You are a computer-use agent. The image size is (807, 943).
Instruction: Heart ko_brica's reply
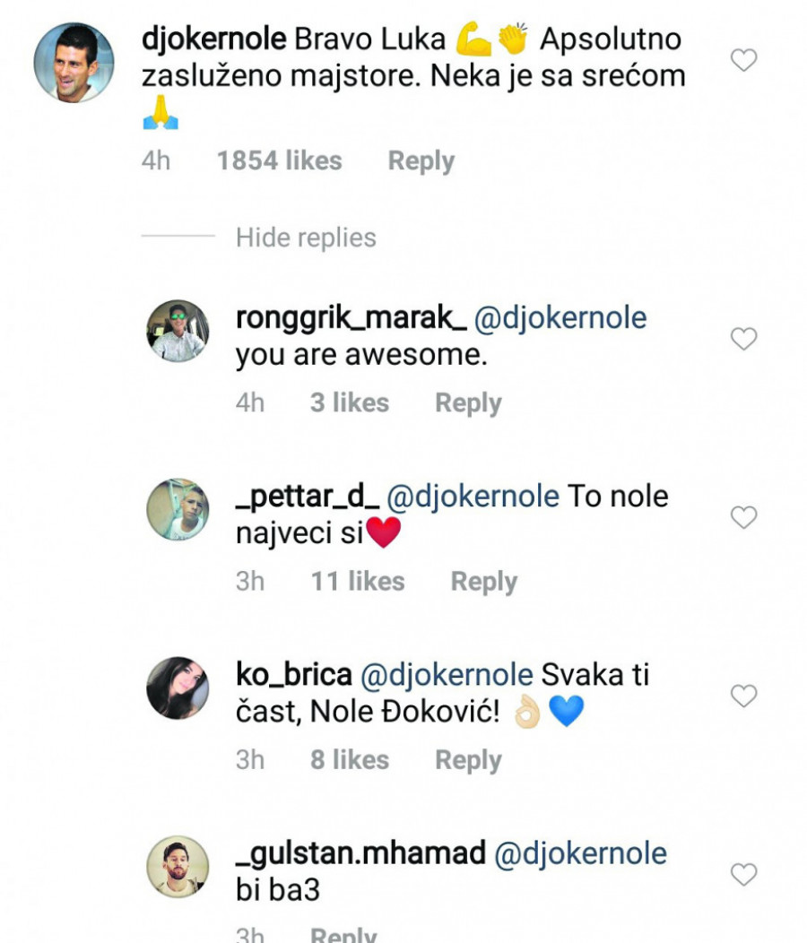pos(744,696)
